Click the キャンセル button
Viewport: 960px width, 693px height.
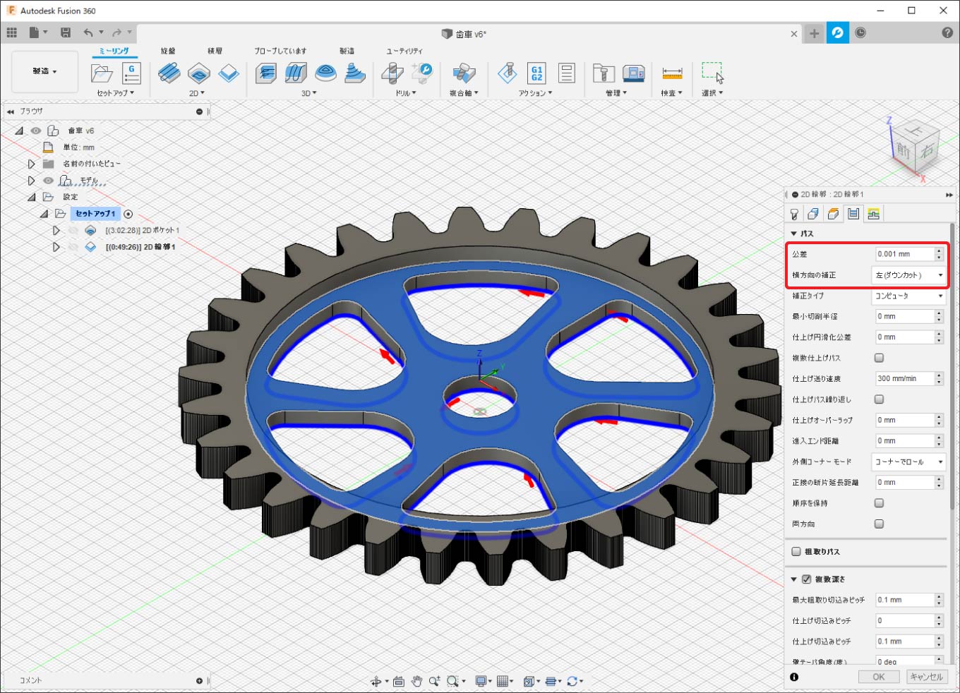[926, 677]
